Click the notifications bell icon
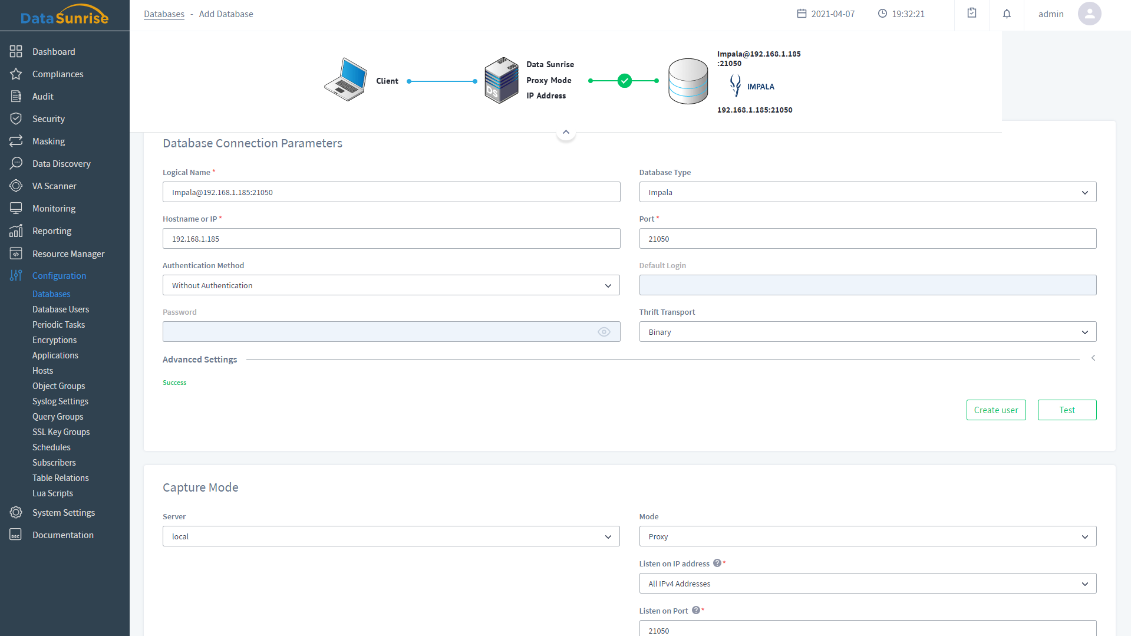 click(1007, 14)
